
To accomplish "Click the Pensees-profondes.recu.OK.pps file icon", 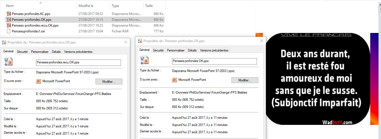I will coord(9,25).
